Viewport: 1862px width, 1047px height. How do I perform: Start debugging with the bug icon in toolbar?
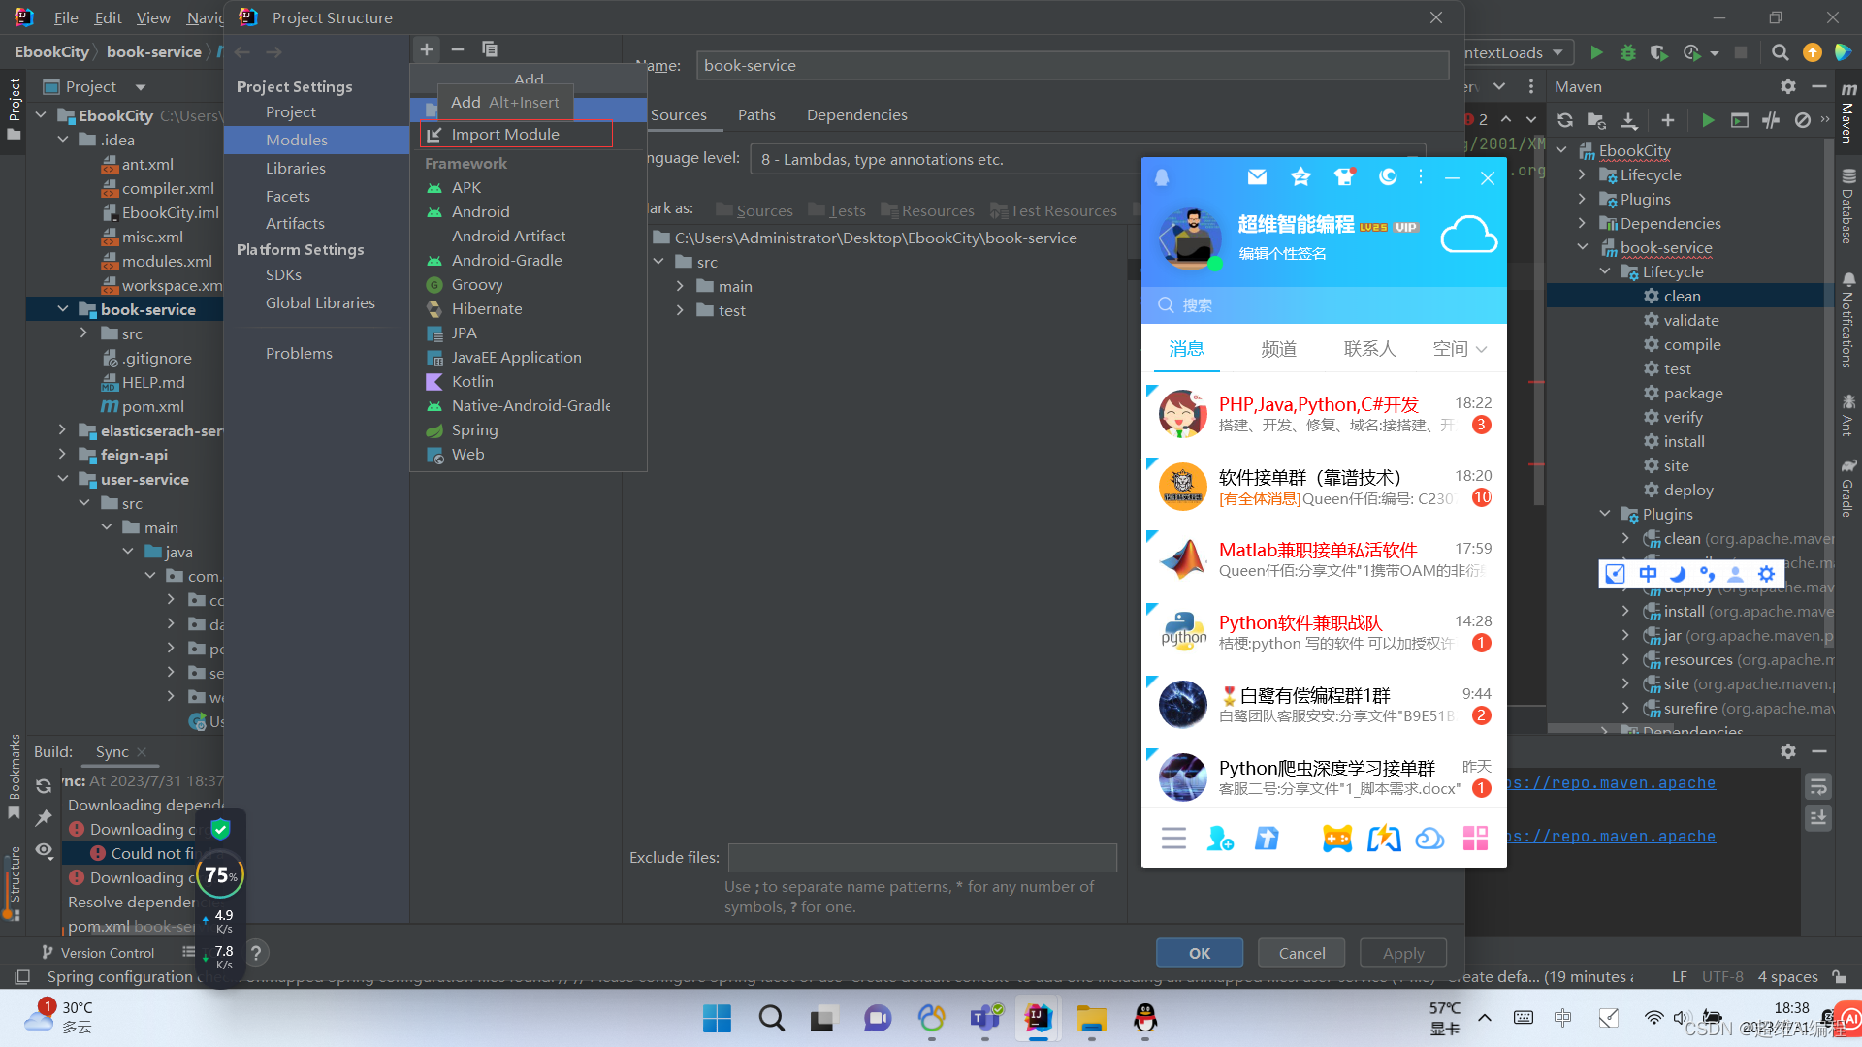point(1628,52)
